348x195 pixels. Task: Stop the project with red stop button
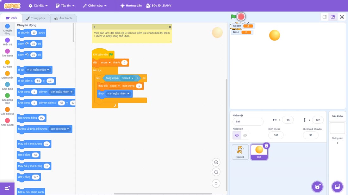coord(241,17)
